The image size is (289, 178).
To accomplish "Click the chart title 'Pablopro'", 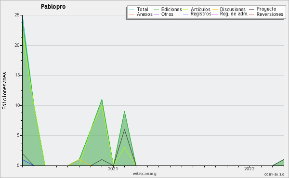I will (x=53, y=7).
